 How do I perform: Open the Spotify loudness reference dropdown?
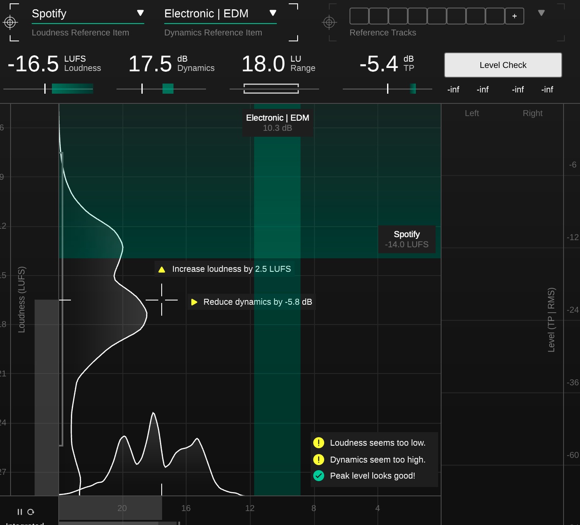tap(141, 13)
